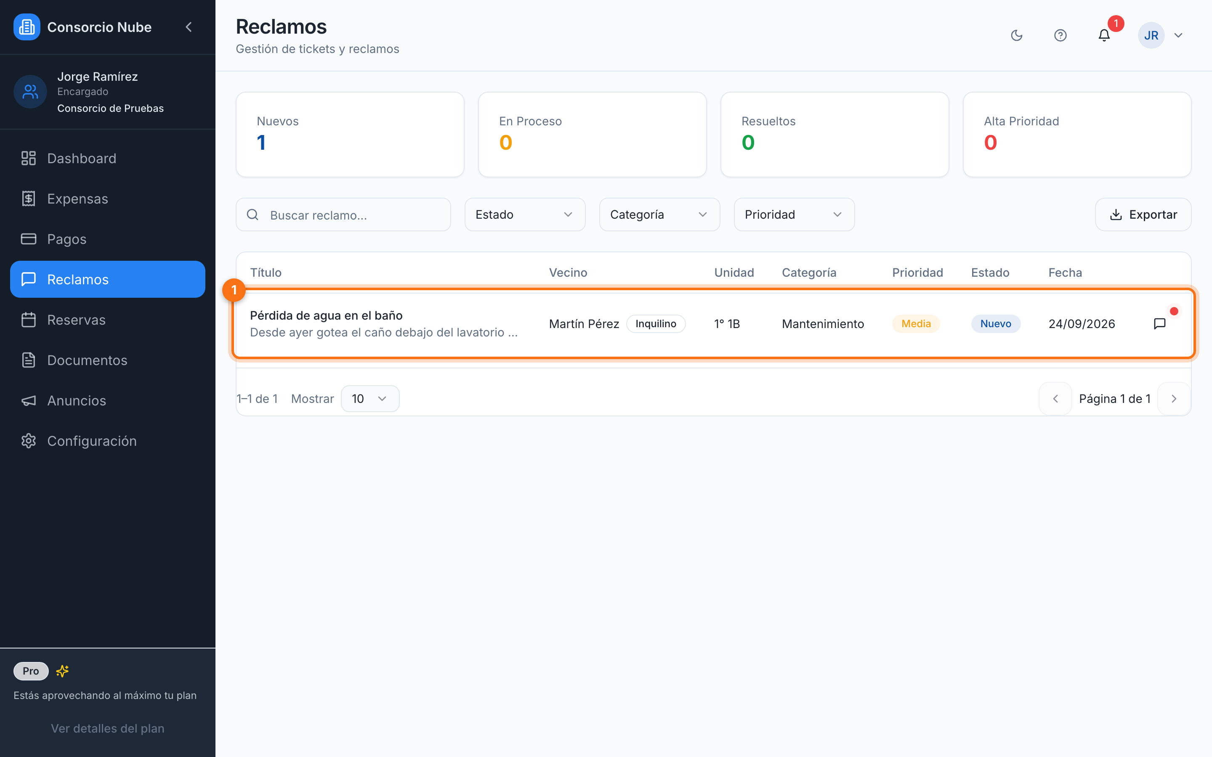Toggle dark mode with the moon icon
Viewport: 1212px width, 757px height.
pos(1017,35)
